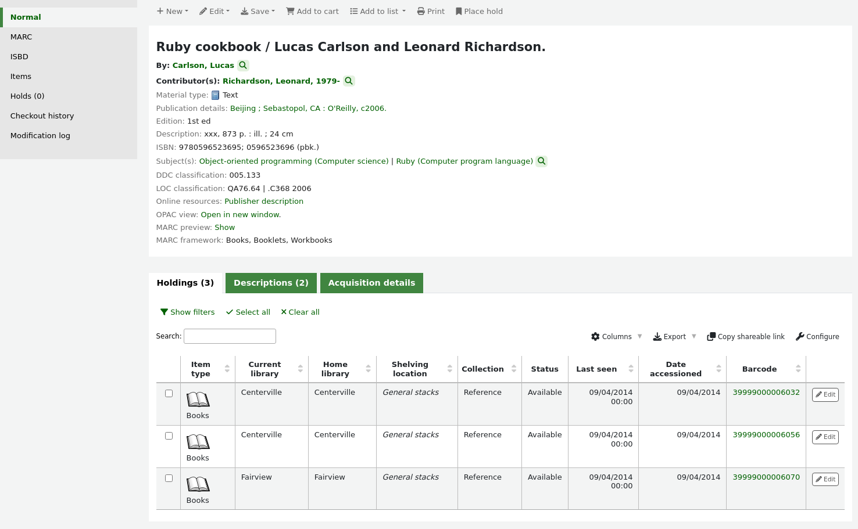Expand the Save dropdown

(x=258, y=11)
